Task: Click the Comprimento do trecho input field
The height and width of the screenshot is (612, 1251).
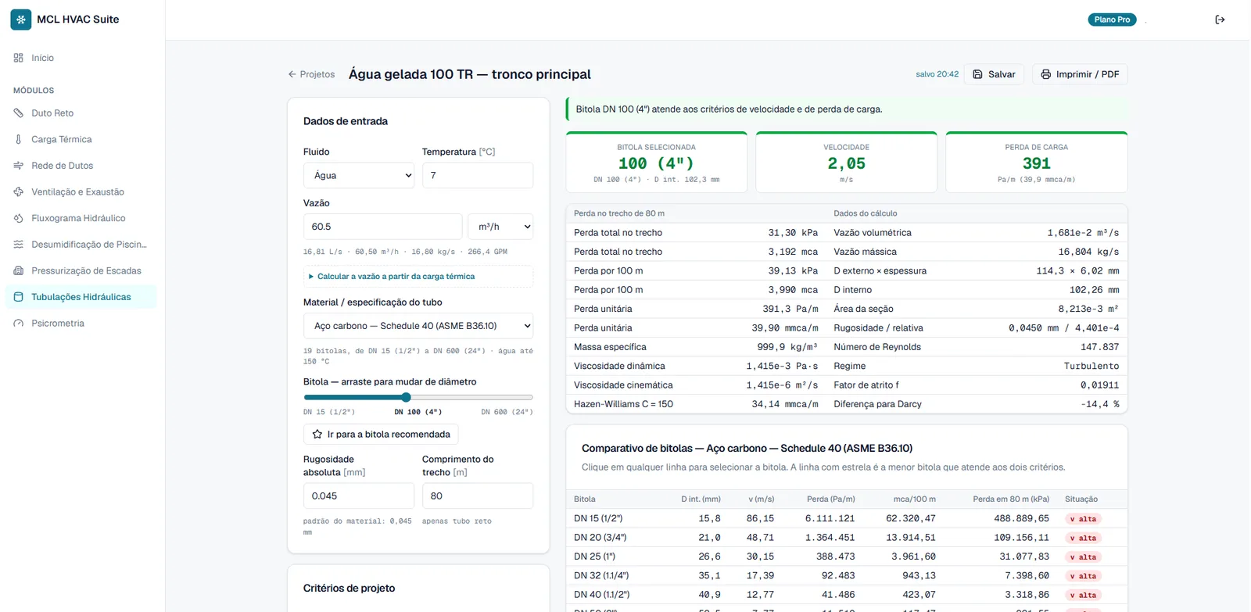Action: 478,496
